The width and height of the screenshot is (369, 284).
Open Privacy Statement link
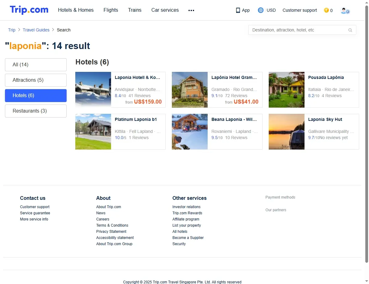111,232
